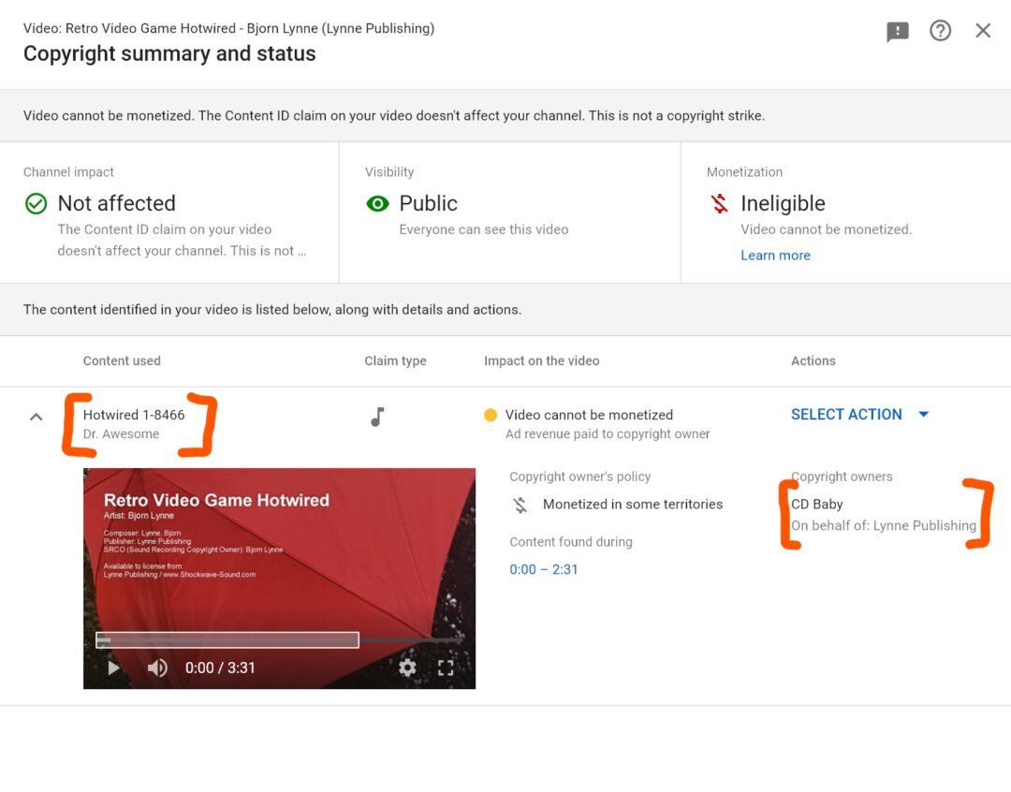This screenshot has width=1011, height=792.
Task: Open the video player settings gear
Action: coord(407,667)
